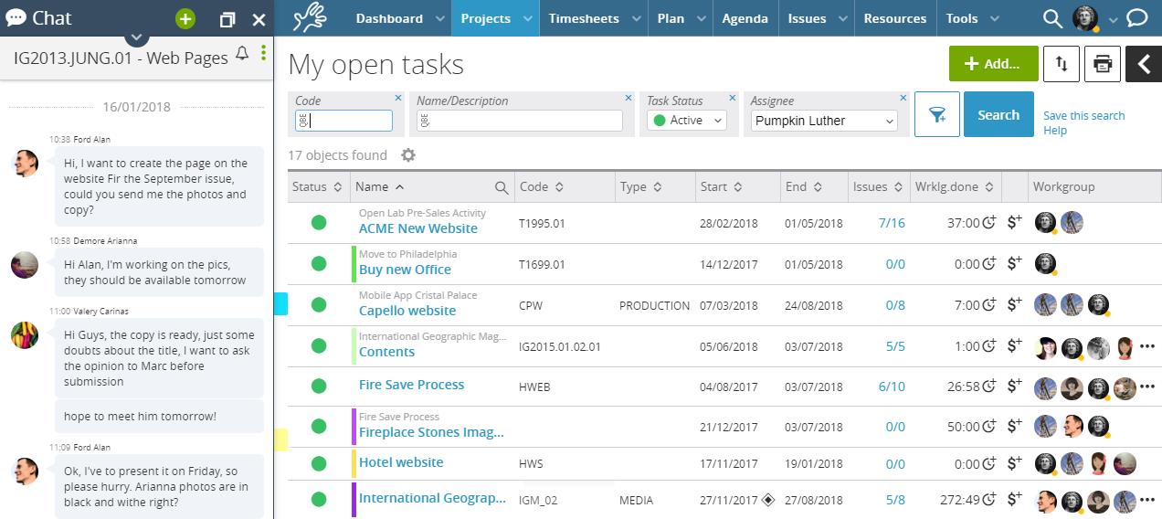Remove the Task Status filter with its X
1162x519 pixels.
[x=734, y=98]
